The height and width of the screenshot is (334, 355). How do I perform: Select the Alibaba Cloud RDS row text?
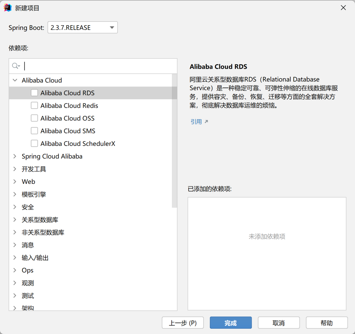pos(68,93)
